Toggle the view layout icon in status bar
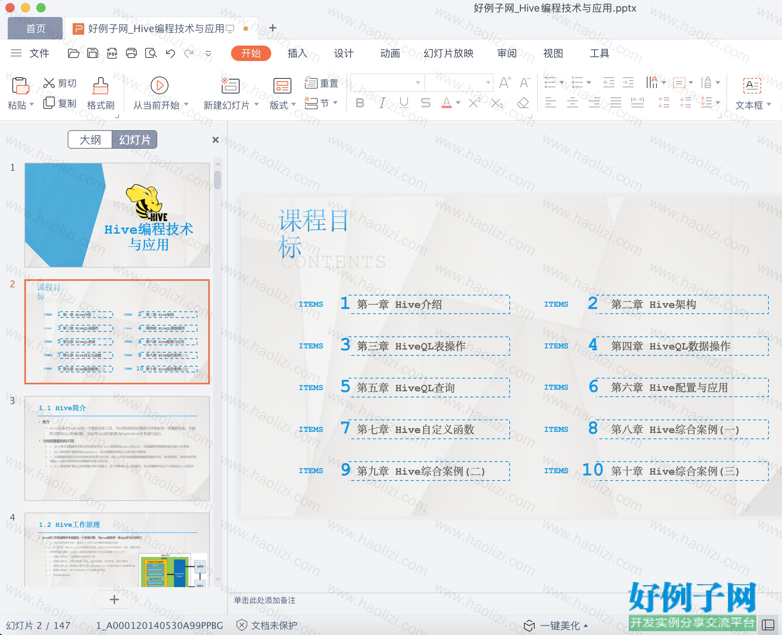The image size is (782, 635). tap(768, 625)
